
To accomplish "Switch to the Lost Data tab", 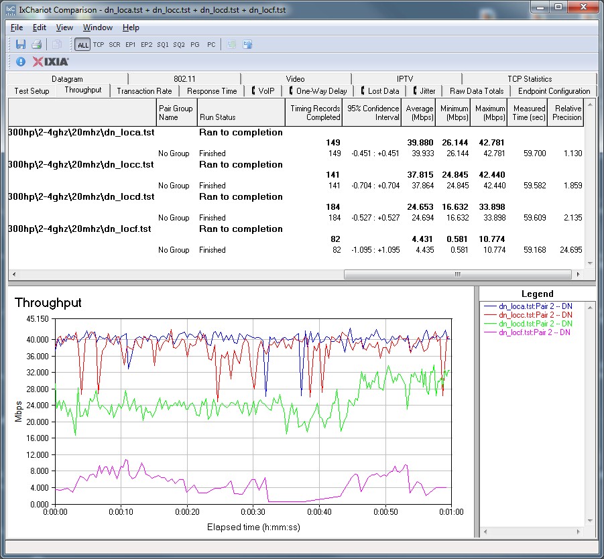I will [380, 91].
